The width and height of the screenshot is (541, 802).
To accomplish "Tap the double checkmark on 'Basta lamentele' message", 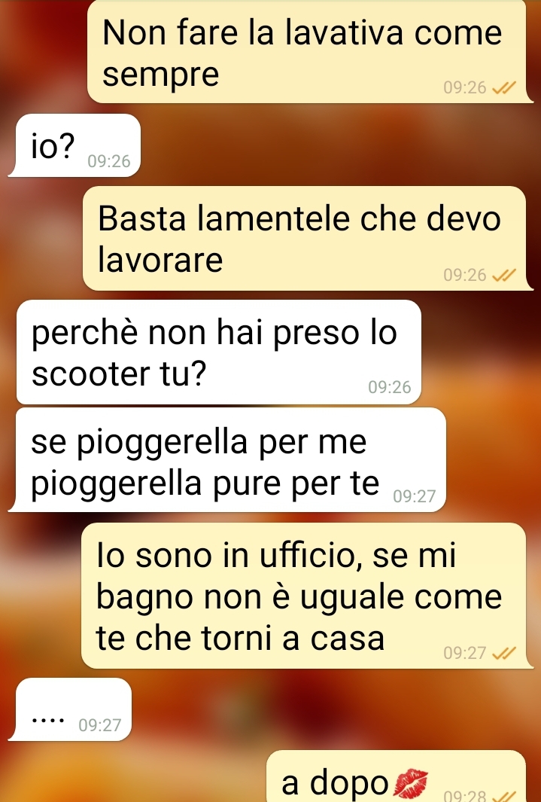I will pos(503,275).
